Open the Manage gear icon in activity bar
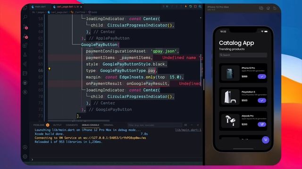 [25, 156]
